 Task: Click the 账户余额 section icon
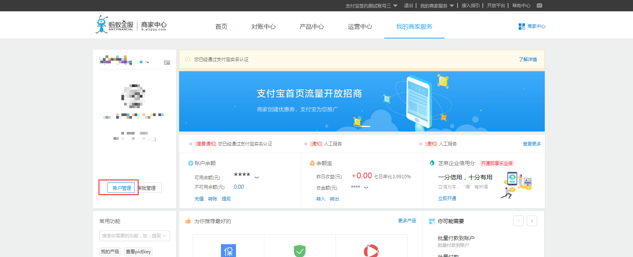pos(191,163)
